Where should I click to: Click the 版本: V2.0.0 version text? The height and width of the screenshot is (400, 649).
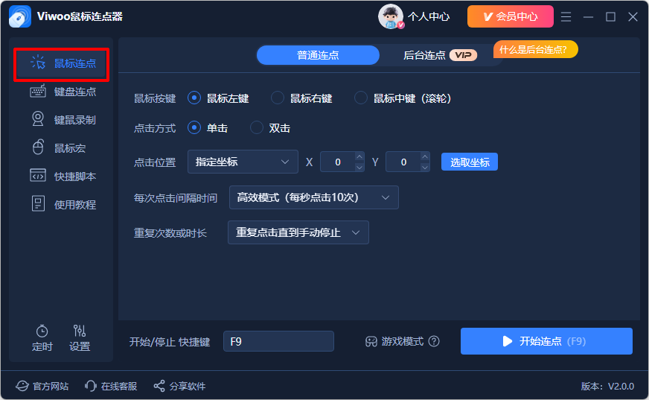tap(607, 387)
